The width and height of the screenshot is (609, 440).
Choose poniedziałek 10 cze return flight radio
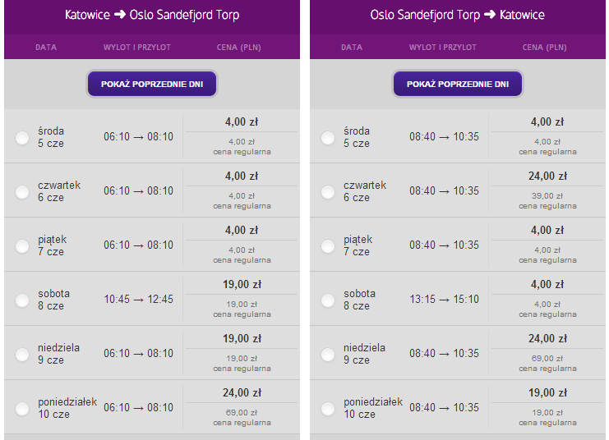coord(328,409)
